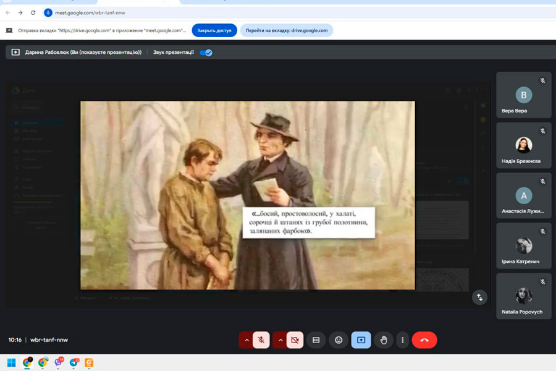The image size is (556, 371).
Task: Open the emoji reactions button
Action: click(x=339, y=340)
